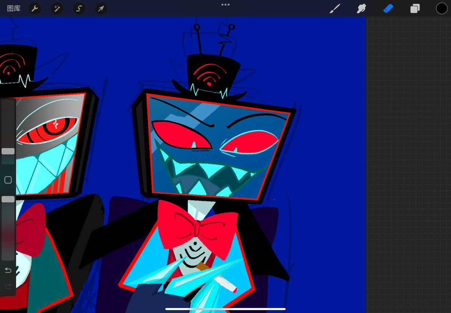Viewport: 451px width, 313px height.
Task: Open the Layers panel
Action: (415, 9)
